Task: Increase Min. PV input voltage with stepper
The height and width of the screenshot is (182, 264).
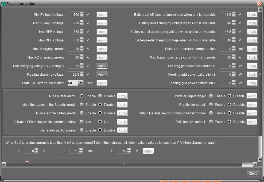Action: coord(82,13)
